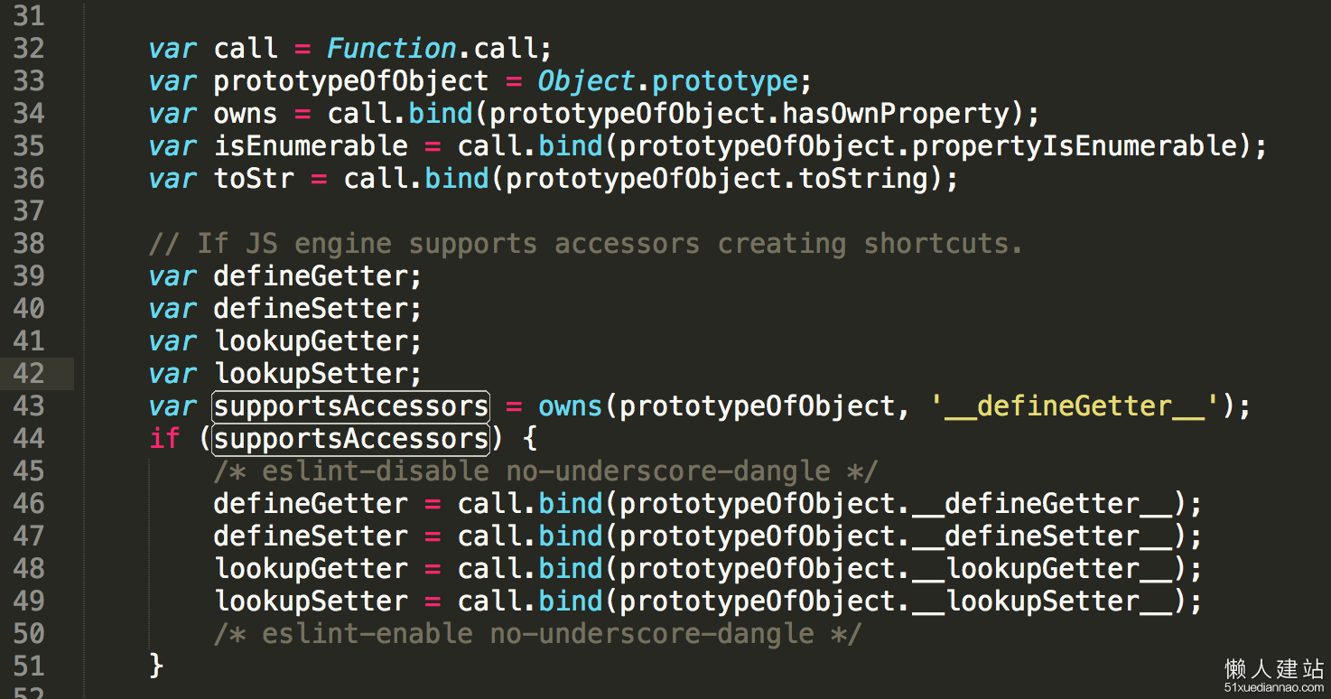Click the if keyword before supportsAccessors
Image resolution: width=1331 pixels, height=699 pixels.
point(164,439)
